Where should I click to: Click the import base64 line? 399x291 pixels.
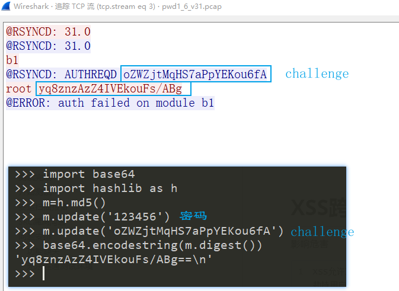[75, 174]
